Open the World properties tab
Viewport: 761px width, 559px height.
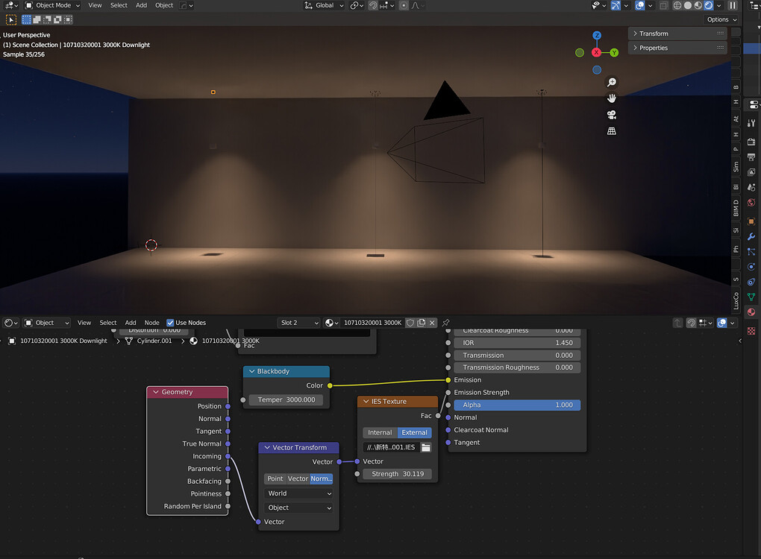(x=751, y=202)
